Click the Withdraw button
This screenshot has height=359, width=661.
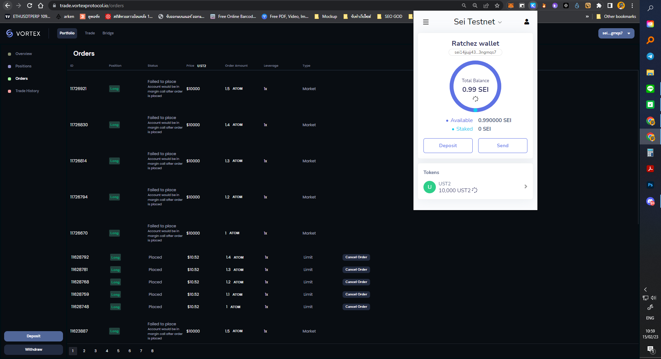[x=33, y=350]
